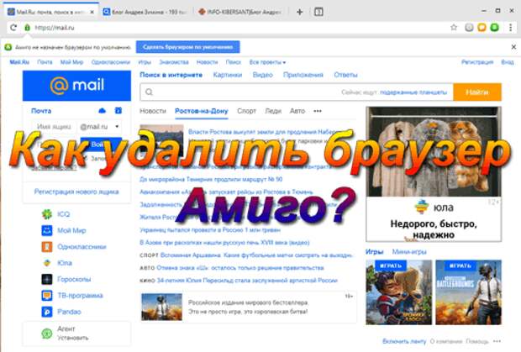The image size is (521, 352).
Task: Click the Pandao icon
Action: pyautogui.click(x=47, y=312)
